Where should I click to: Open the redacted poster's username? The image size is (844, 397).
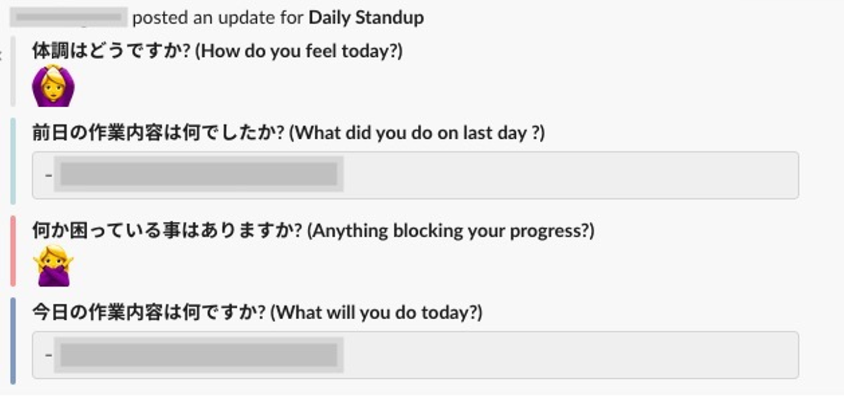[69, 18]
